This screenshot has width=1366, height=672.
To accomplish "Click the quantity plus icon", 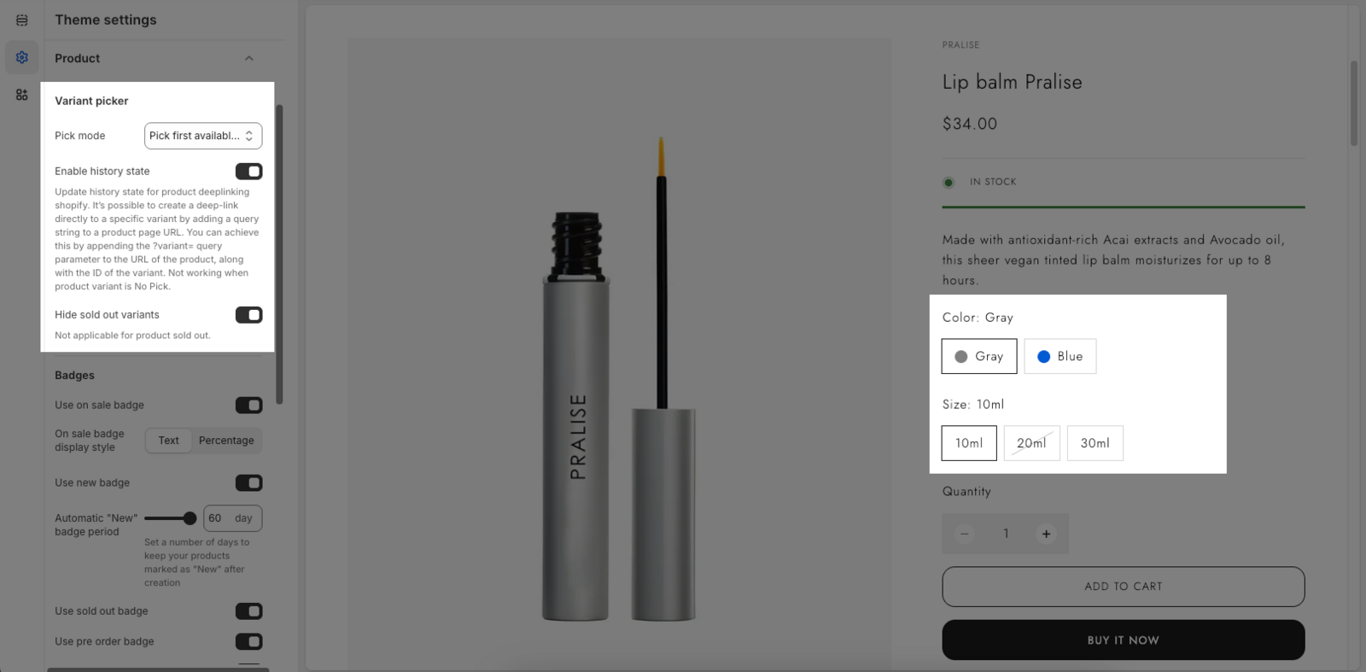I will 1046,534.
